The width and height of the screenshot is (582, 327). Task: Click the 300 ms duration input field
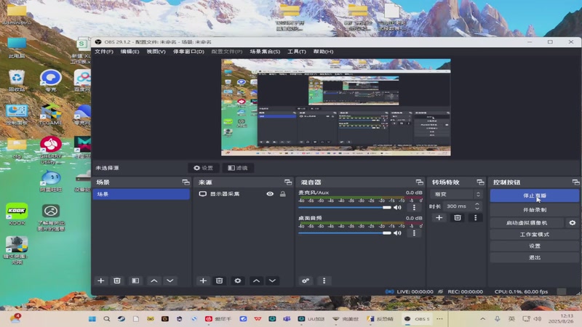tap(458, 206)
